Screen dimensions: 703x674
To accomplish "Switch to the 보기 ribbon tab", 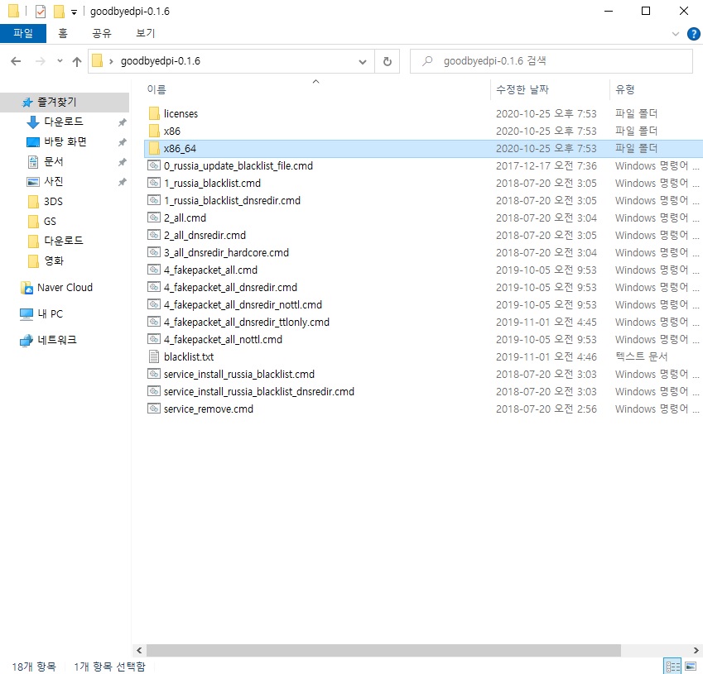I will coord(145,34).
